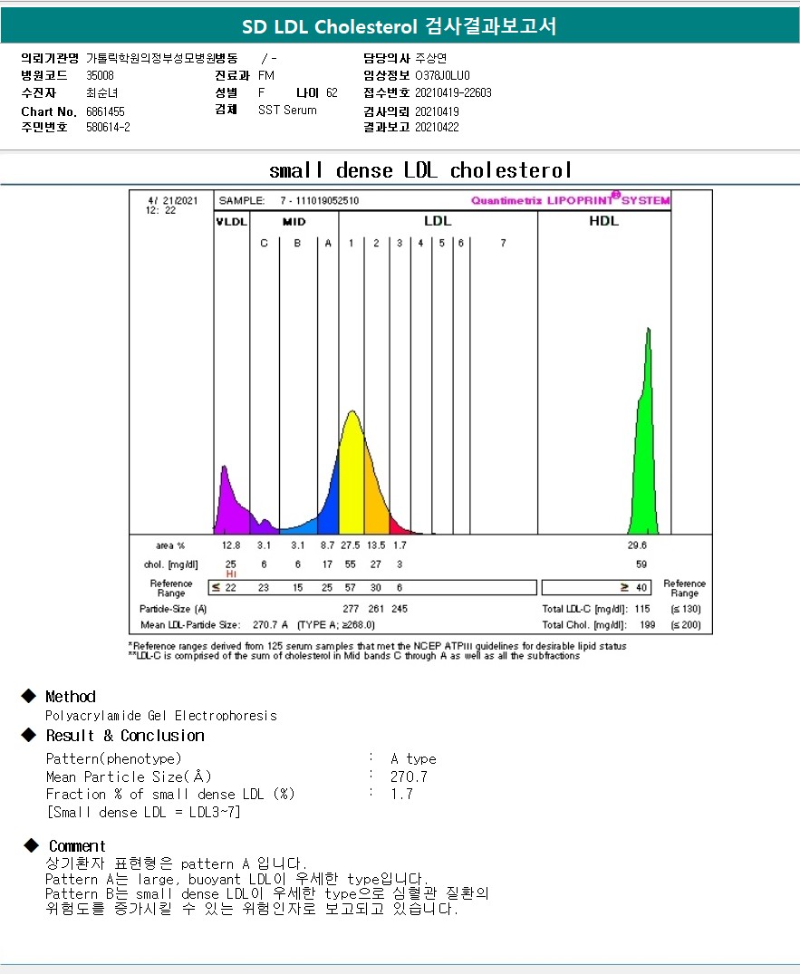This screenshot has width=800, height=974.
Task: Click clinical info value '0378J0LU0'
Action: (x=442, y=76)
